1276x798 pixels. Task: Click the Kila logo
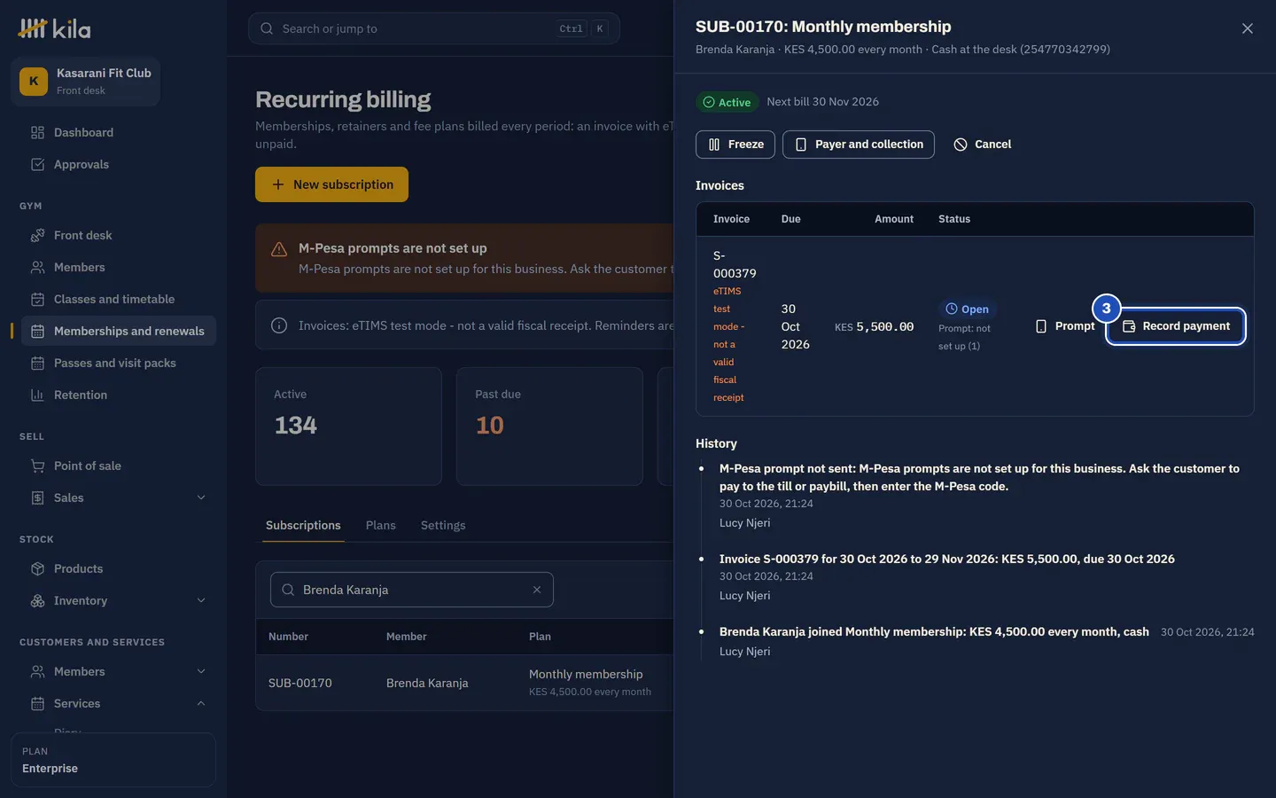[x=55, y=28]
